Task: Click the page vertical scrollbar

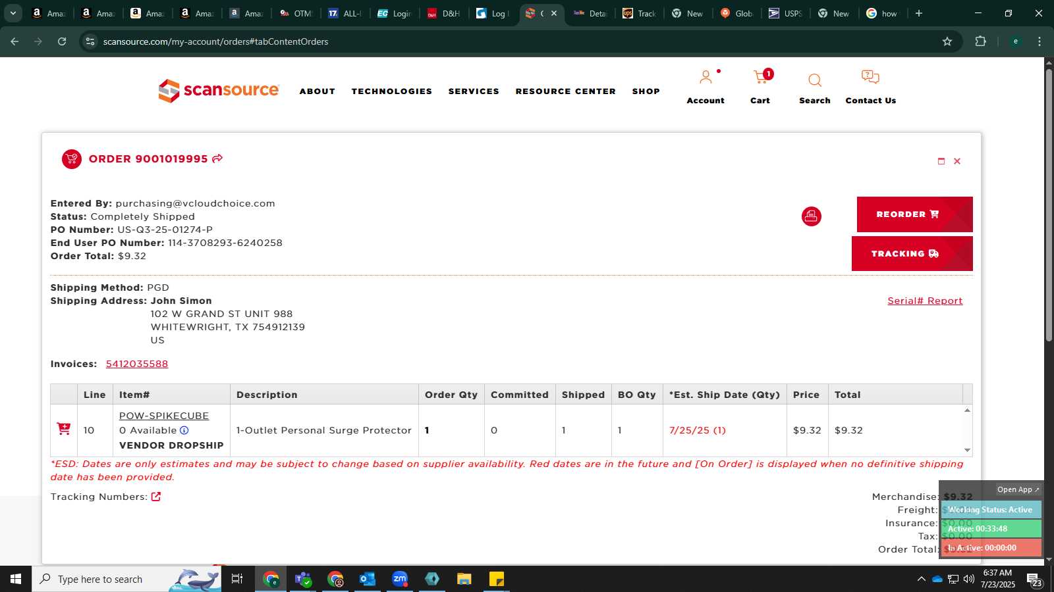Action: 1049,204
